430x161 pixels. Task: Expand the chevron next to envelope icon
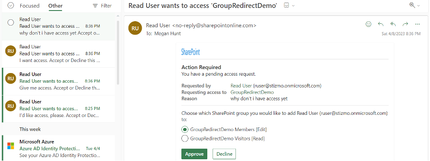pos(294,6)
